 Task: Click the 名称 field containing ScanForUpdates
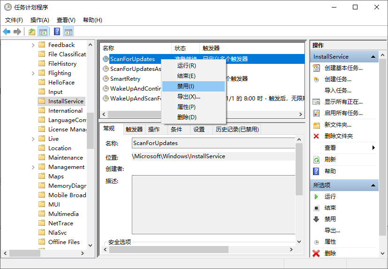pos(213,143)
